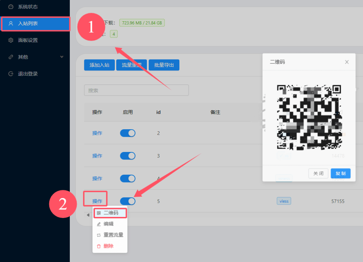Click the 添加入站 button
This screenshot has width=363, height=262.
click(x=99, y=65)
